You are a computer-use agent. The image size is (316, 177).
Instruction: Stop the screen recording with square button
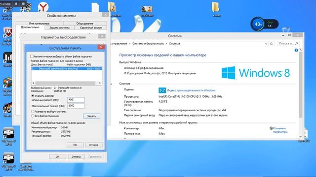[x=23, y=3]
